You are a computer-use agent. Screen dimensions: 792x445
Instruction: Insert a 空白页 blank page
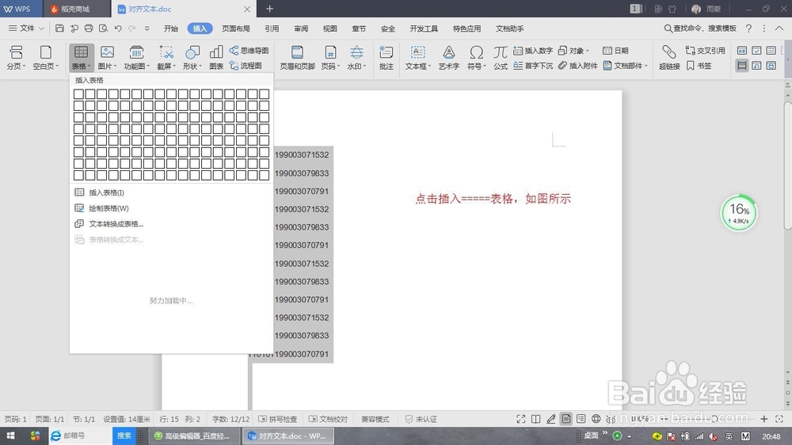45,57
